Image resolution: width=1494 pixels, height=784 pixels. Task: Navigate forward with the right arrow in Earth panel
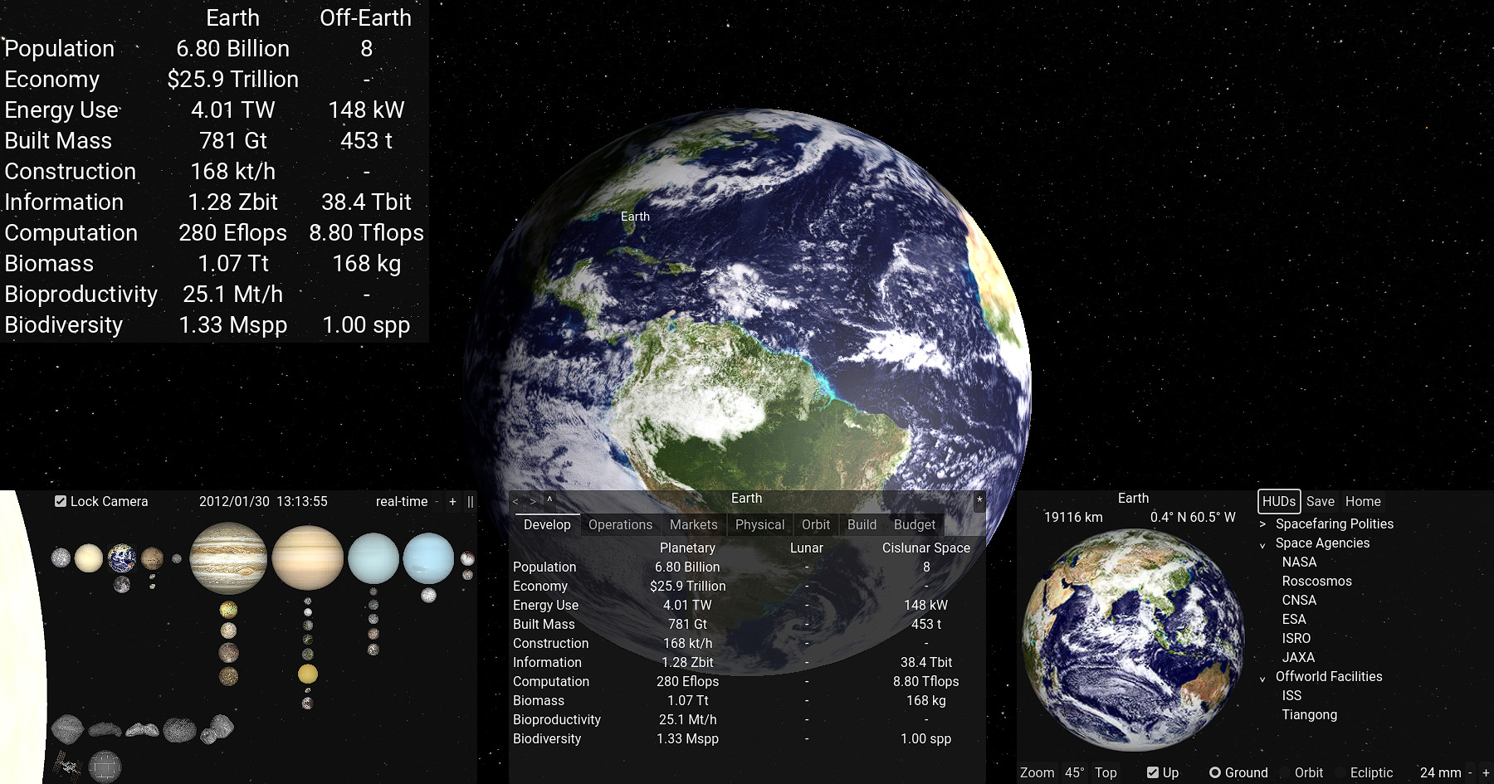click(532, 501)
